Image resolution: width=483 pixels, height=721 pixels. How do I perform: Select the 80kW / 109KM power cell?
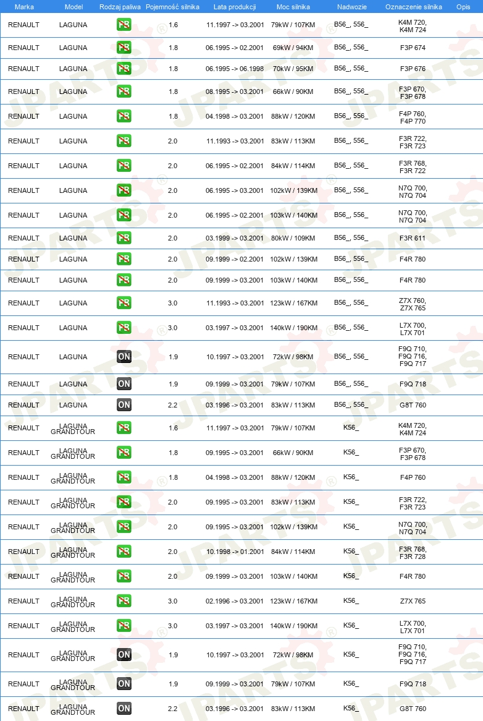(x=293, y=238)
